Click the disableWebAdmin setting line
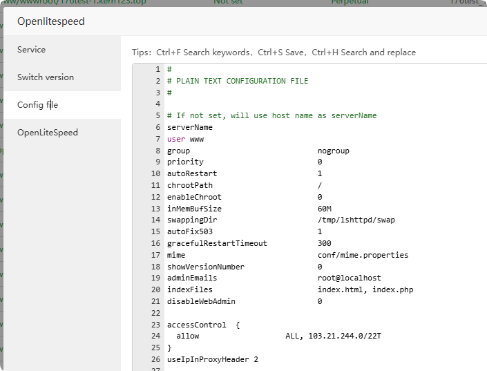This screenshot has height=371, width=487. click(x=201, y=301)
